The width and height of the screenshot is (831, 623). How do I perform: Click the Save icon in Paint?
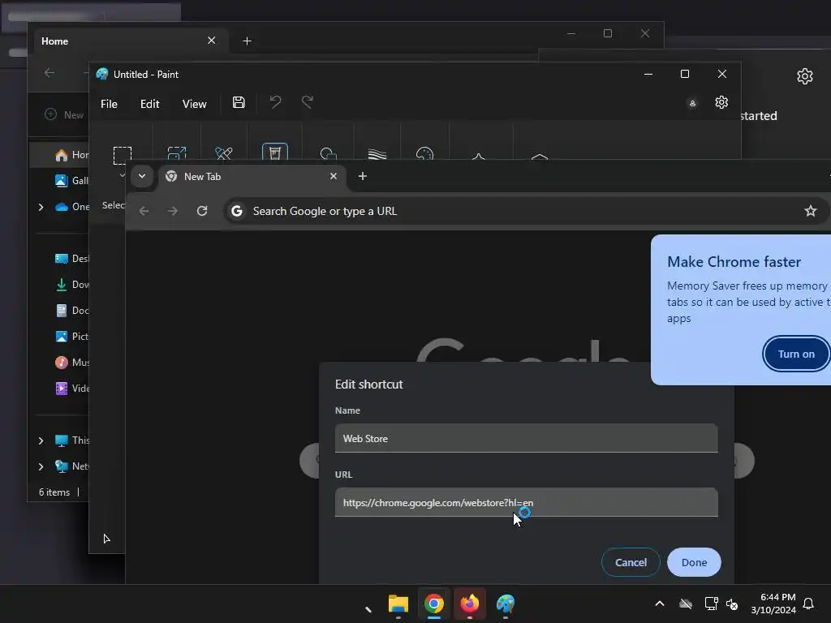(x=239, y=102)
